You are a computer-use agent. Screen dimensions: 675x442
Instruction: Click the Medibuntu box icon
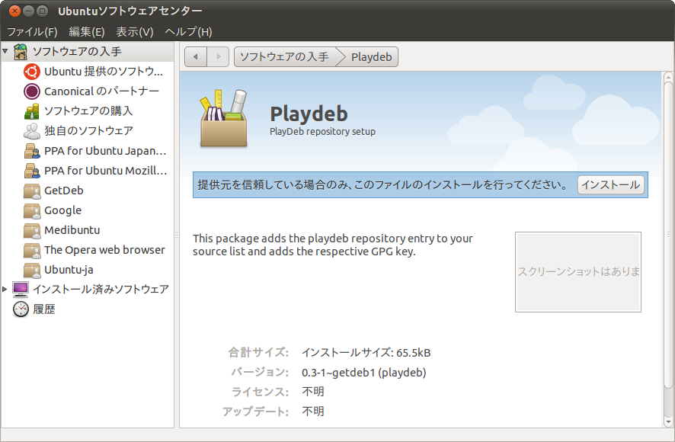click(32, 230)
